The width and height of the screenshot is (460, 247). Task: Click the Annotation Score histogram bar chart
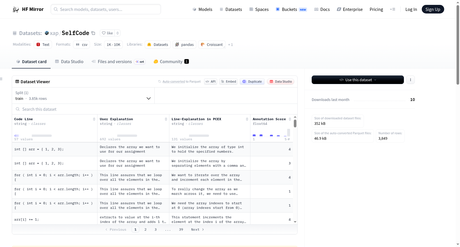point(271,133)
